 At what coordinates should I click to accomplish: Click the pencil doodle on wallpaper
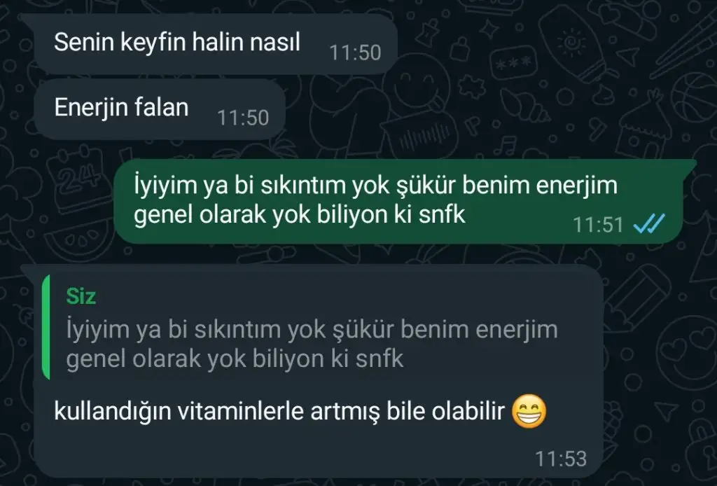click(637, 297)
